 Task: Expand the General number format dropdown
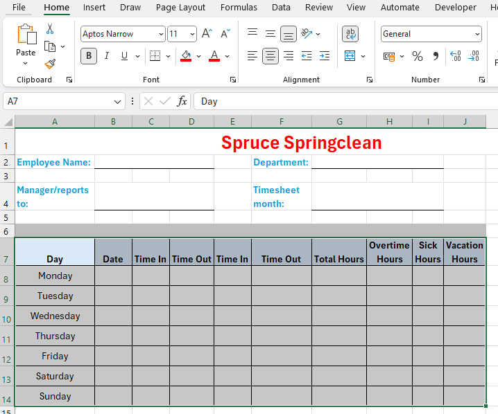click(477, 34)
